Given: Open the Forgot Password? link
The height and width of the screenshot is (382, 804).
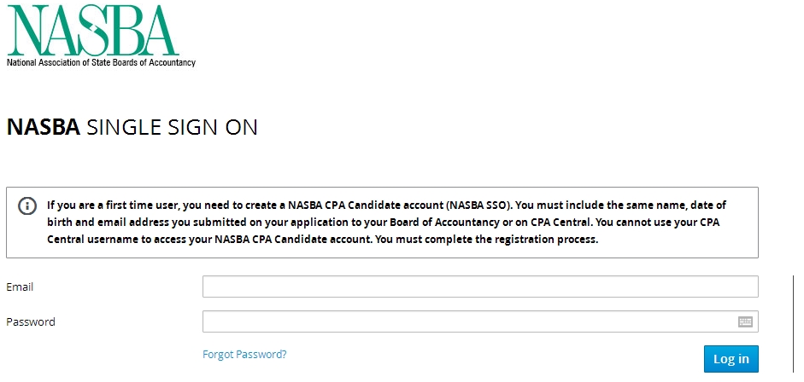Looking at the screenshot, I should 244,354.
